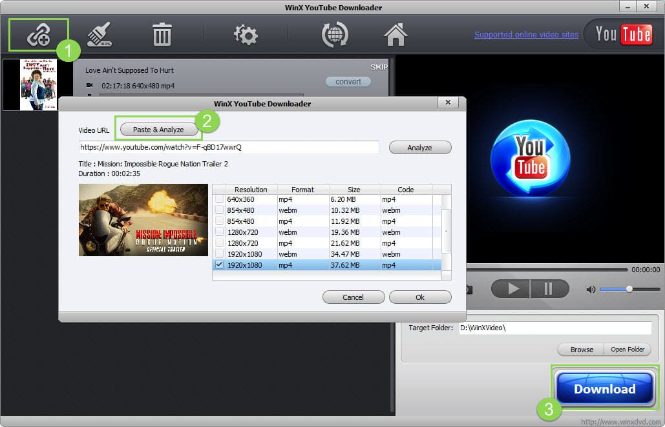Viewport: 665px width, 427px height.
Task: Click the Size column header
Action: click(355, 189)
